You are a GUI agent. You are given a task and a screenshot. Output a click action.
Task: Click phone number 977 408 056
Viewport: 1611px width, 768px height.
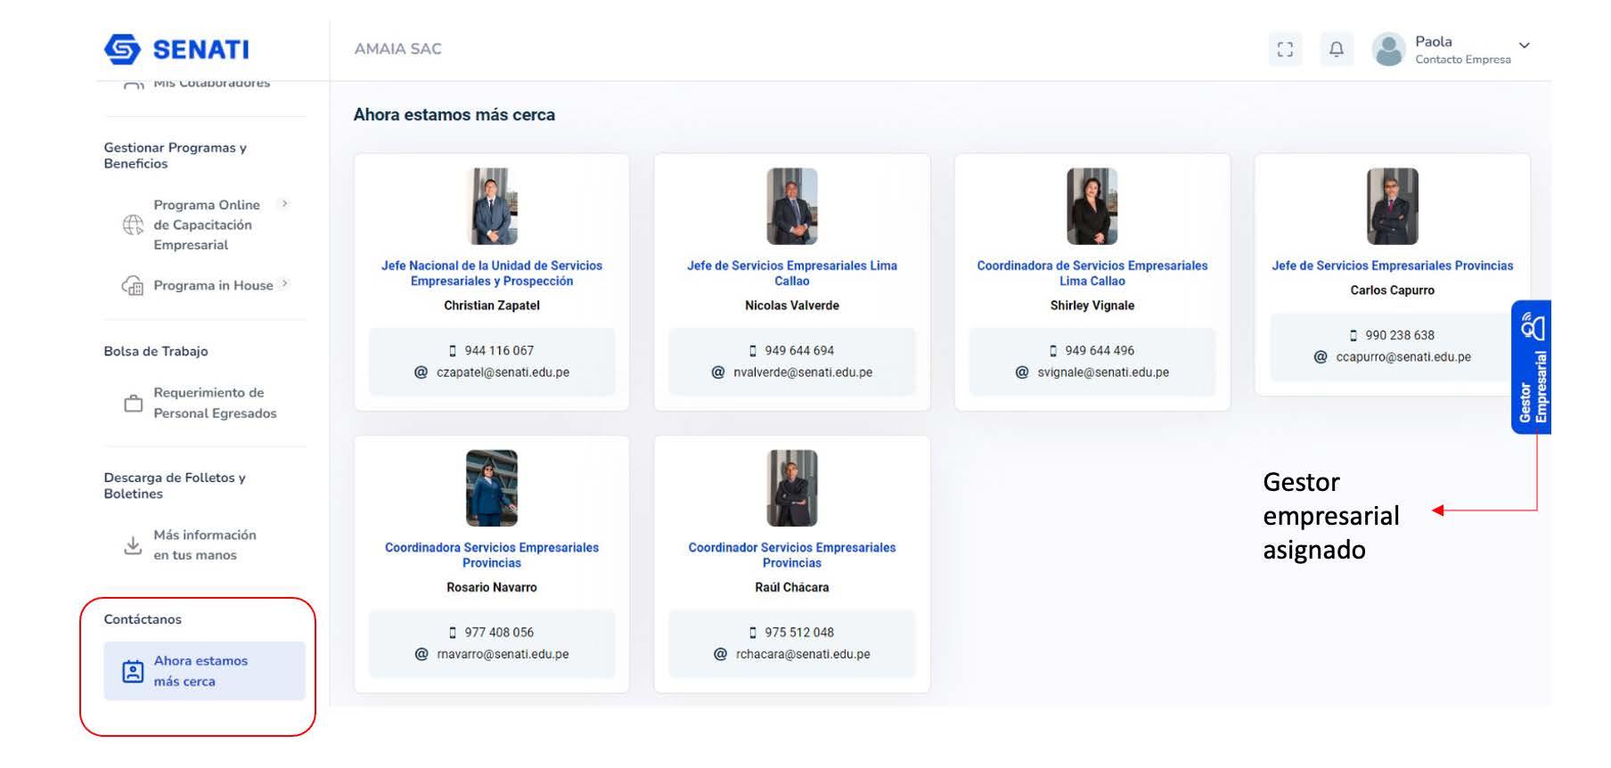(499, 633)
